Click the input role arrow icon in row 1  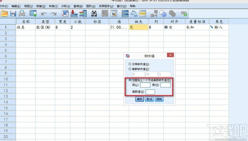pos(212,27)
